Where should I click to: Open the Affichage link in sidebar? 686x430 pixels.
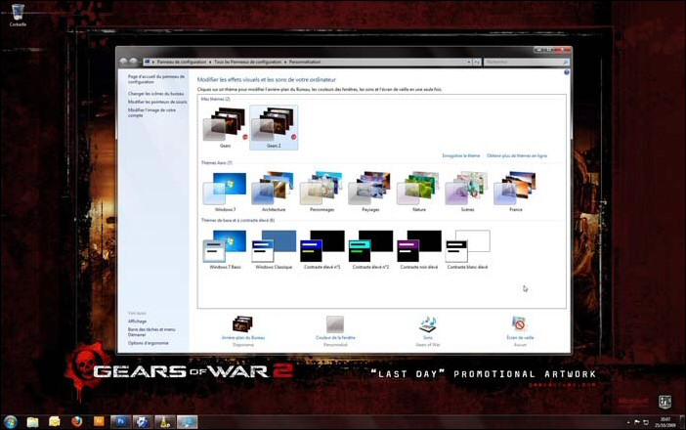pos(138,322)
